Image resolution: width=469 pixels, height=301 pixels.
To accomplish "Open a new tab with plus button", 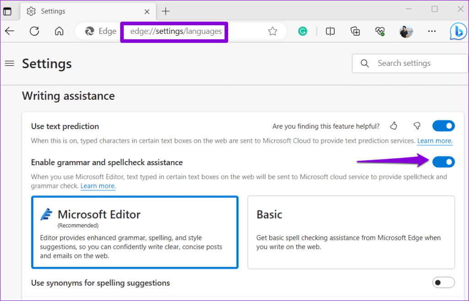I will pyautogui.click(x=165, y=11).
